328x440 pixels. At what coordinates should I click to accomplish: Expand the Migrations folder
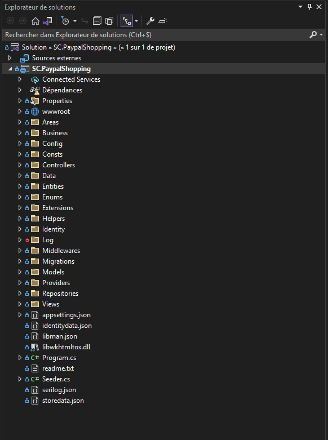[20, 261]
